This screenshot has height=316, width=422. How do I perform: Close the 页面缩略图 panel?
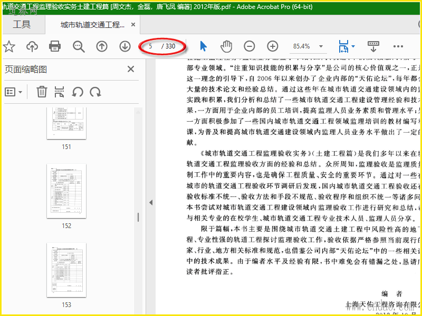pyautogui.click(x=131, y=70)
